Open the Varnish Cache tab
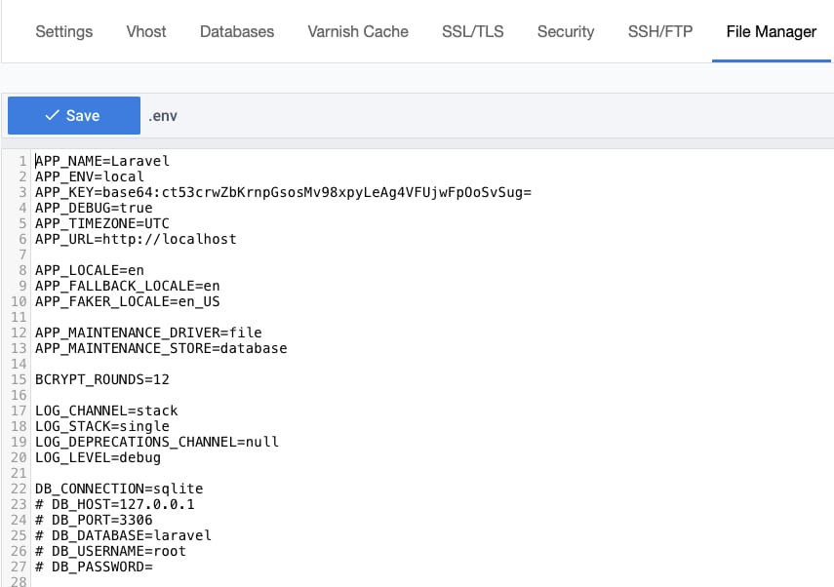 click(x=357, y=31)
